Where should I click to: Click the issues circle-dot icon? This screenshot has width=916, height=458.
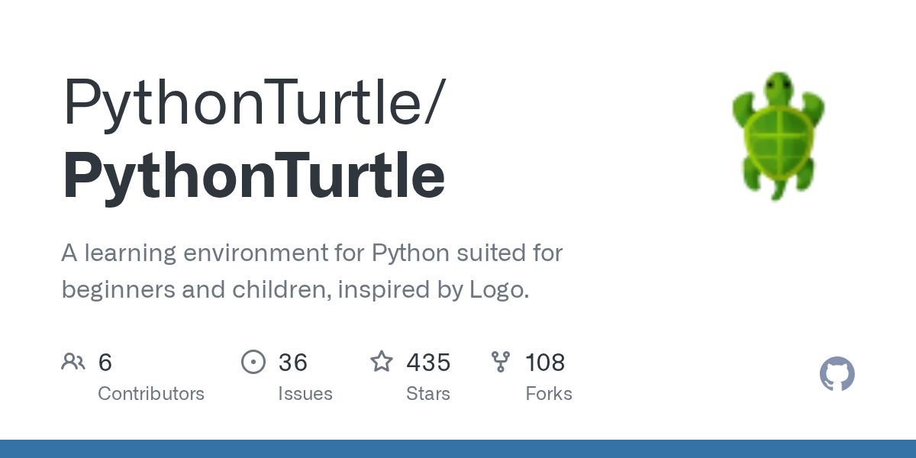point(253,361)
